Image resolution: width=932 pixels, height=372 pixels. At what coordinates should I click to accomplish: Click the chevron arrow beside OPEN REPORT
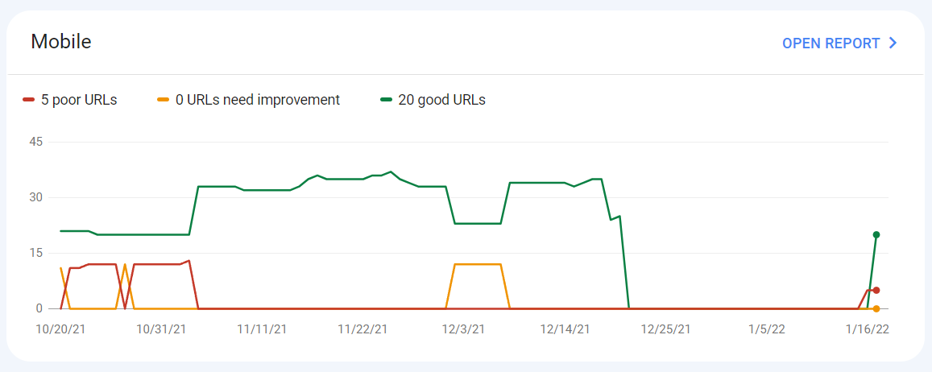click(x=892, y=43)
